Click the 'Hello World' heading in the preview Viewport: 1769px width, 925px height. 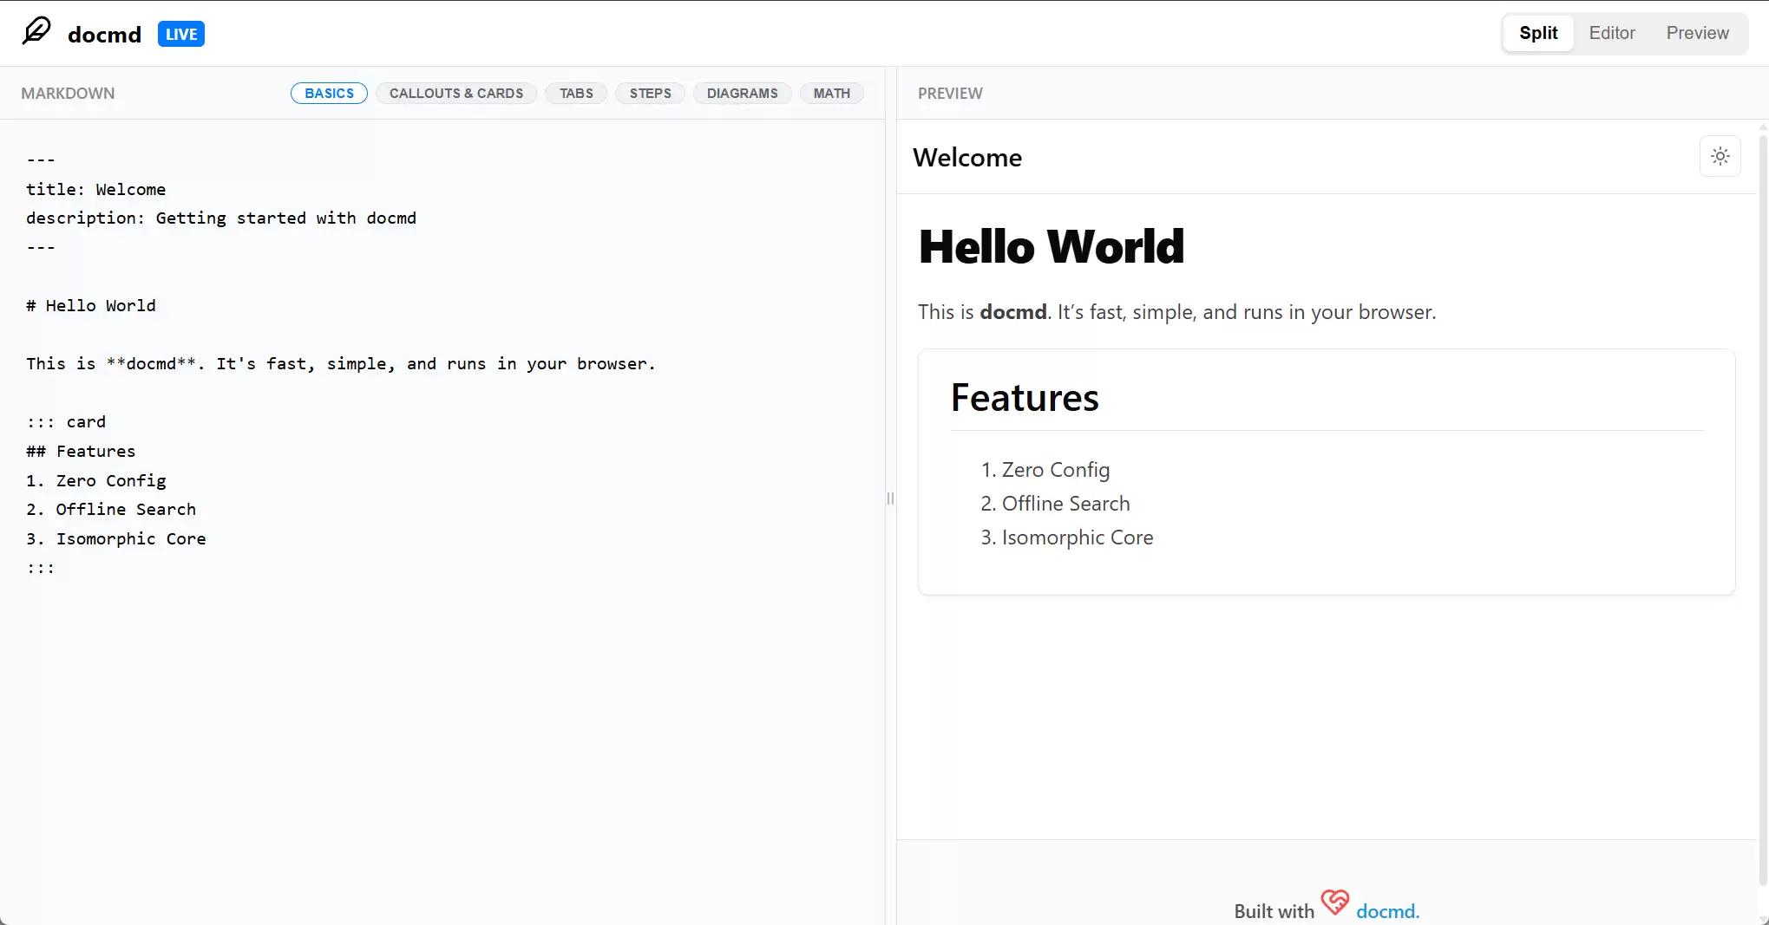click(1052, 246)
